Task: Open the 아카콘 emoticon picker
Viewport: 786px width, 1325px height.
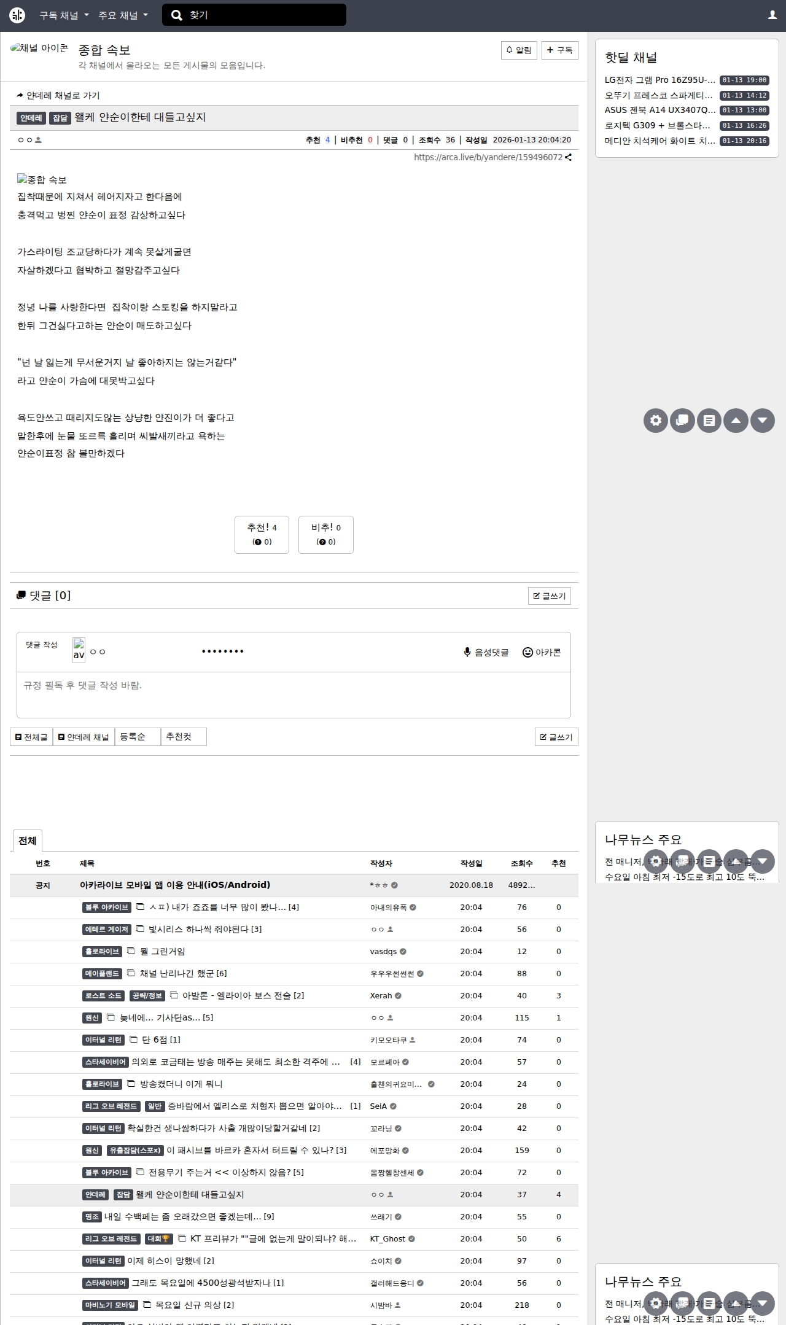Action: click(x=542, y=652)
